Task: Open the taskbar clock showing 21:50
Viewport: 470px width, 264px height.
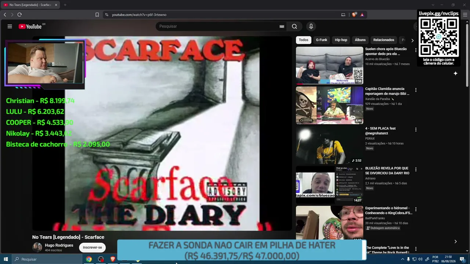Action: pos(448,259)
